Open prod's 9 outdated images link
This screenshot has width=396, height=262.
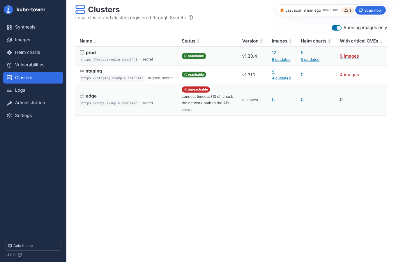point(281,59)
